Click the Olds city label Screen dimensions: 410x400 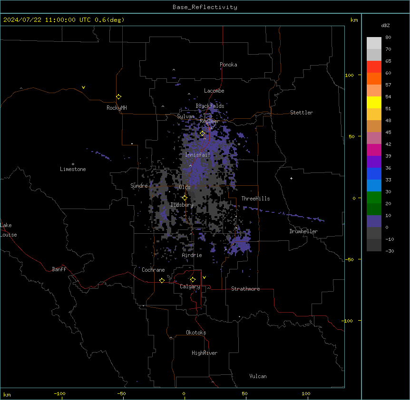pyautogui.click(x=185, y=187)
